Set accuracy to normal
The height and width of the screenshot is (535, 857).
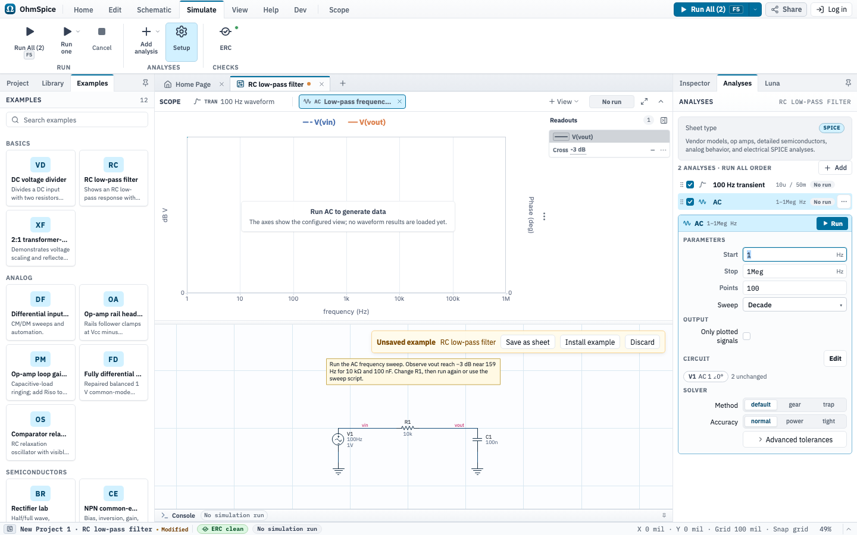click(x=761, y=421)
